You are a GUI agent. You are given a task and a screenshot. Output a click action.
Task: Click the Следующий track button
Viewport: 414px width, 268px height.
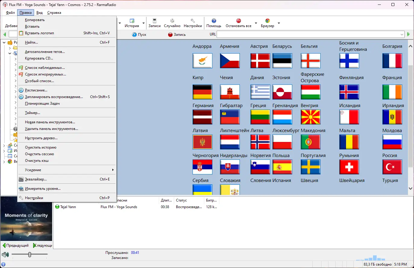42,245
